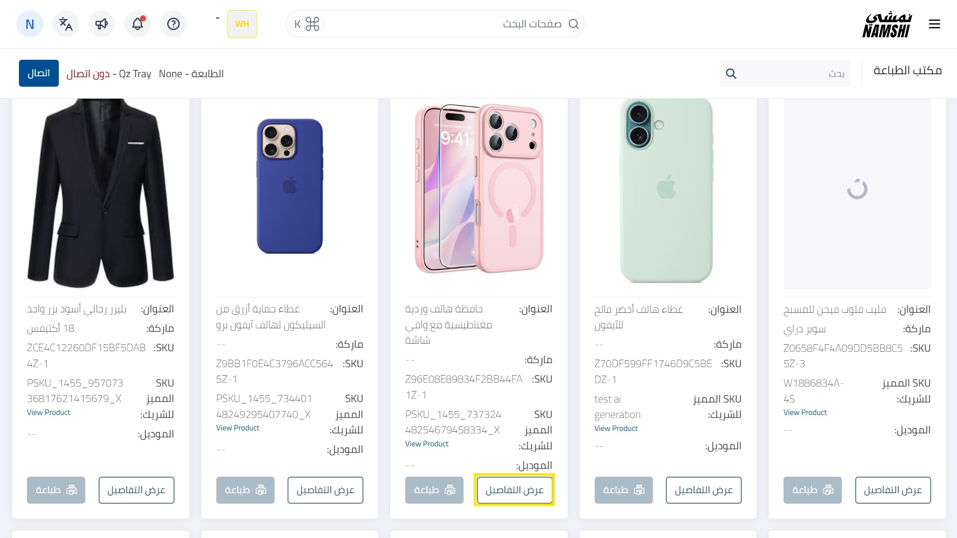Image resolution: width=957 pixels, height=538 pixels.
Task: Open the language translate icon
Action: coord(66,24)
